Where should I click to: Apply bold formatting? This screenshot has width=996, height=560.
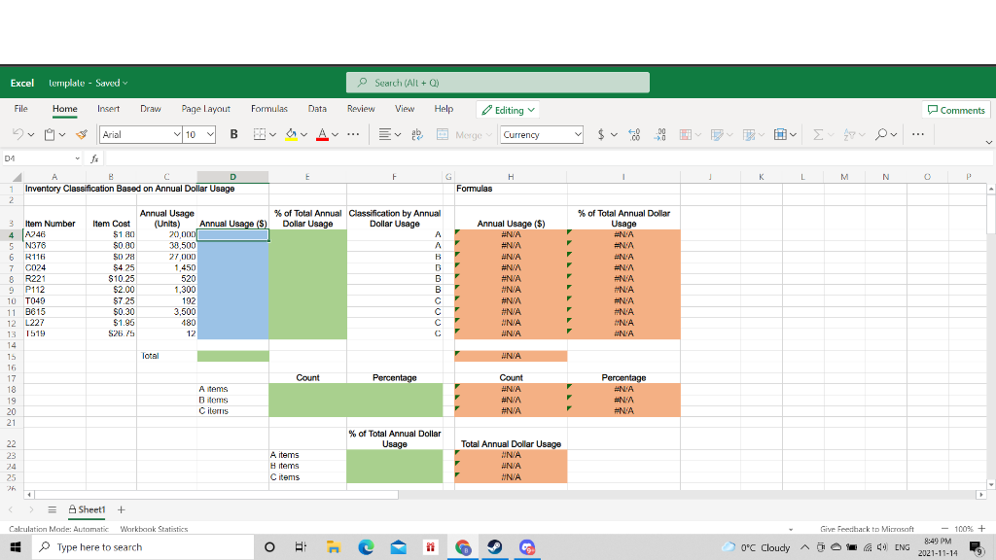click(233, 135)
